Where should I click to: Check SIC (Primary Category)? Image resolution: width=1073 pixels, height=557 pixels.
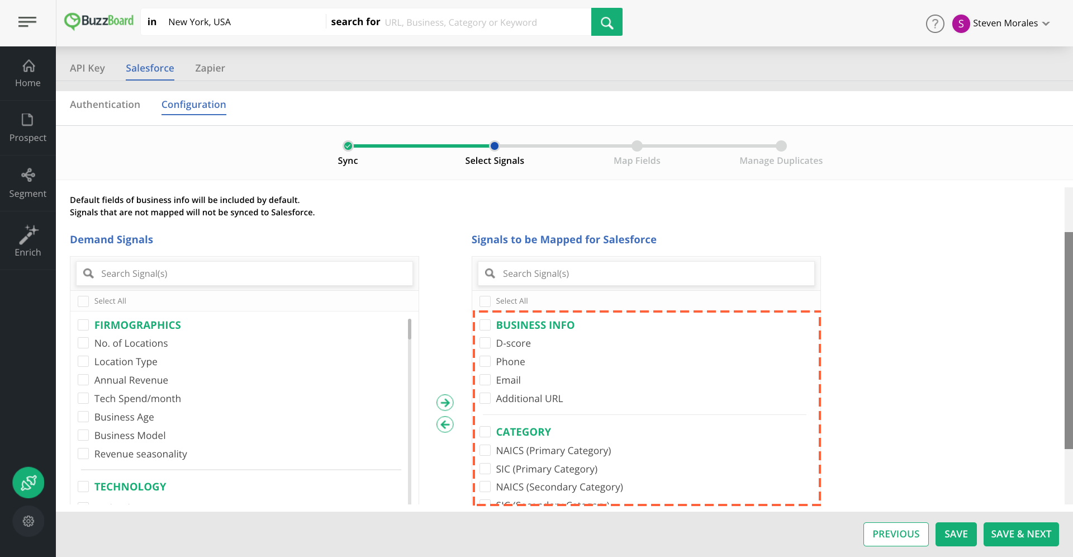(x=485, y=469)
